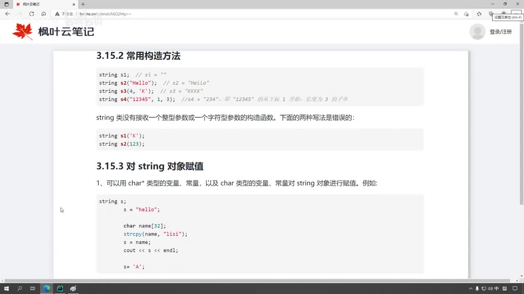
Task: Click the microphone tray icon
Action: point(477,289)
